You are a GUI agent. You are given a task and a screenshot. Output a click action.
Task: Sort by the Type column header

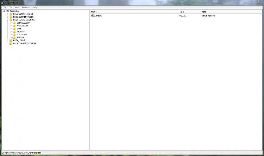[x=189, y=12]
